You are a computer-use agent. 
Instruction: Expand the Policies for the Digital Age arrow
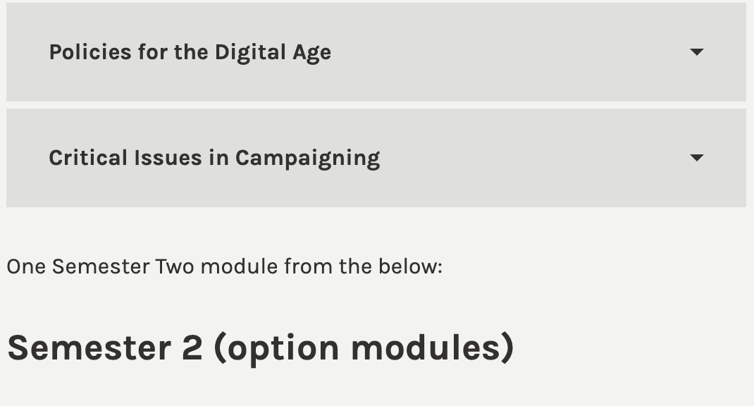coord(696,52)
